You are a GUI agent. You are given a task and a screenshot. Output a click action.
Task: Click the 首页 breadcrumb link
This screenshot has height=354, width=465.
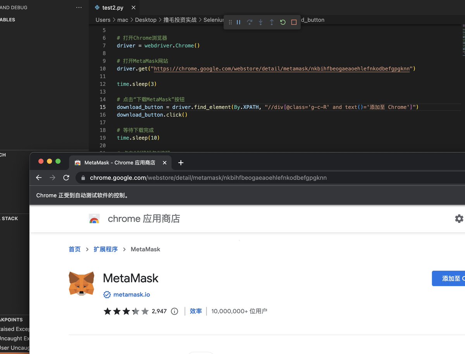75,249
